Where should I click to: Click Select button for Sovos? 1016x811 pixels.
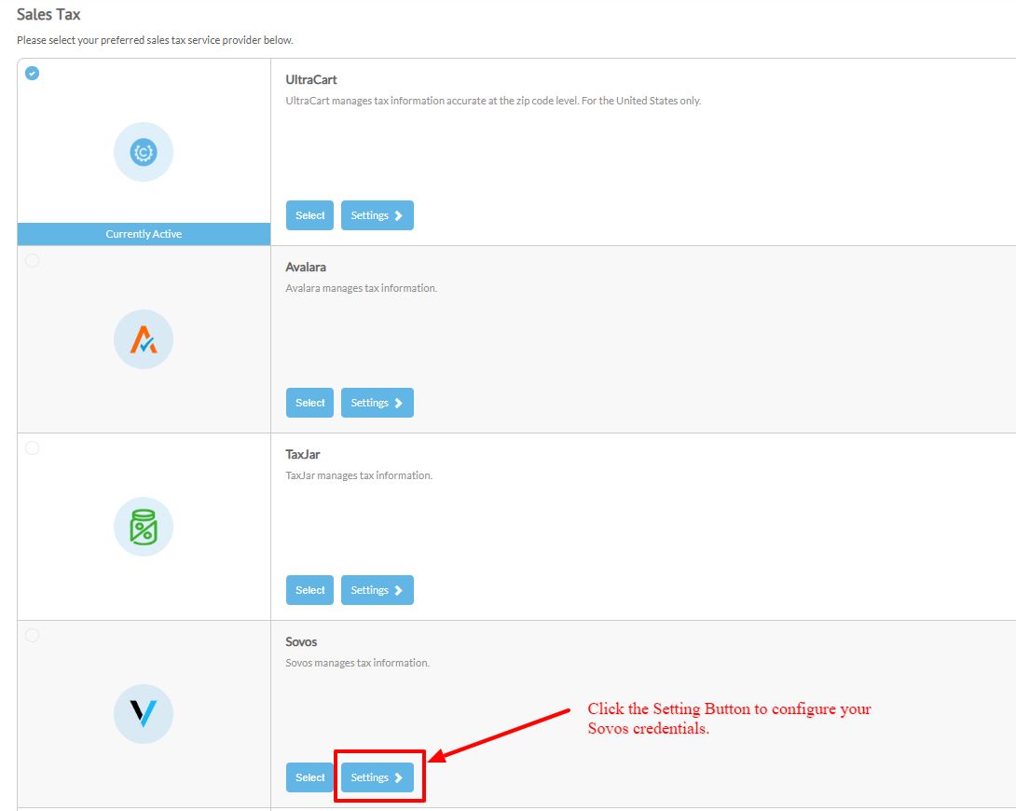click(x=309, y=777)
